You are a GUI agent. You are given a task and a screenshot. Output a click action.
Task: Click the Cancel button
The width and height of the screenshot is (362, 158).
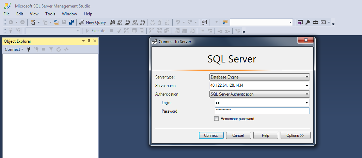(x=238, y=135)
